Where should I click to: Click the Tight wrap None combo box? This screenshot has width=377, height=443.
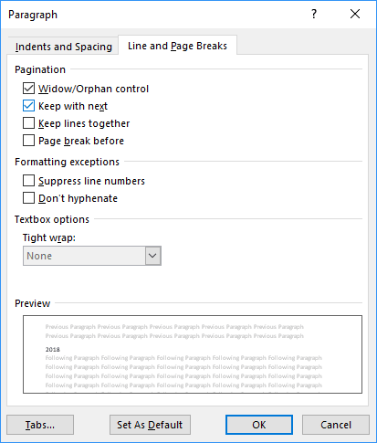coord(92,256)
